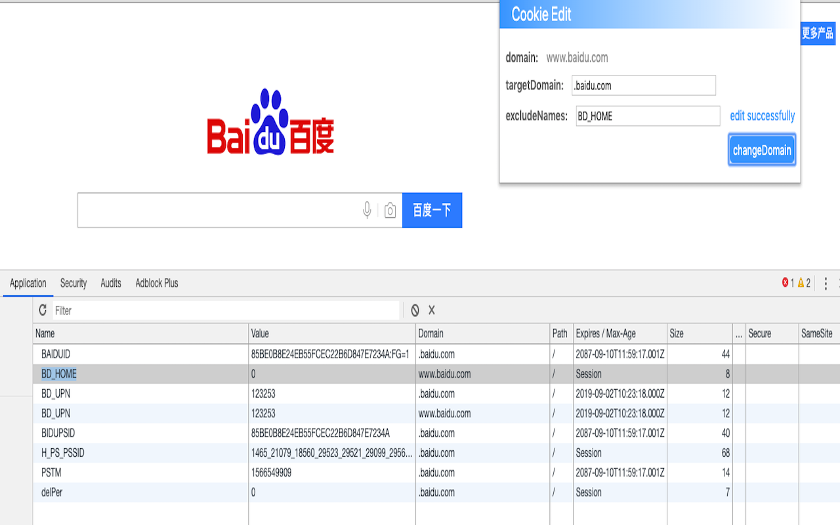Click the 百度一下 search button

pos(432,210)
